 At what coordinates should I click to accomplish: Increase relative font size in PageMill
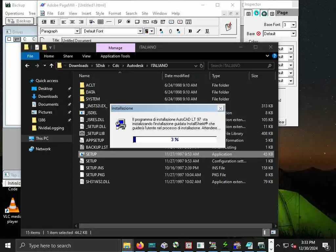[178, 31]
